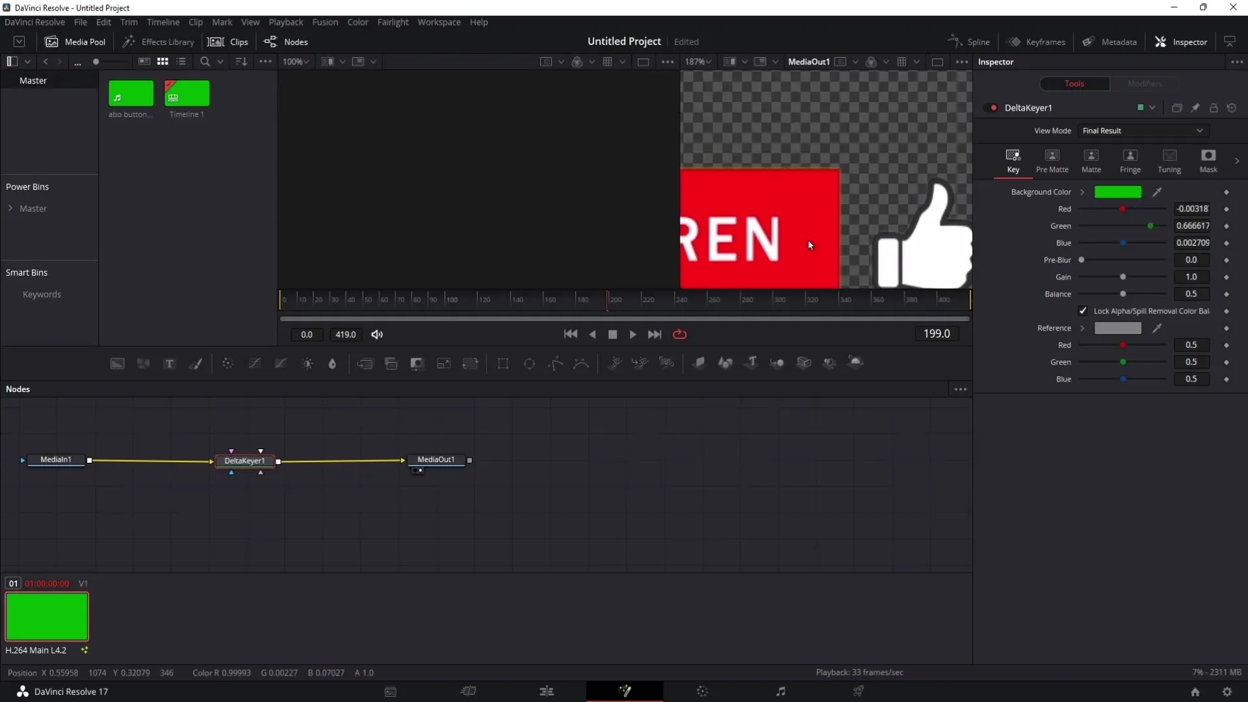Expand the Reference color section

pos(1082,328)
